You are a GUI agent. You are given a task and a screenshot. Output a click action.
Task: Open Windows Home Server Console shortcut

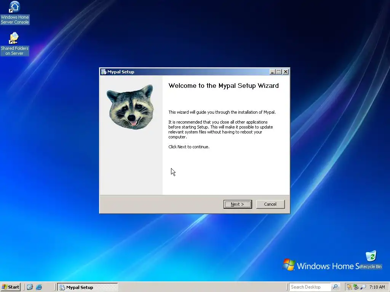click(x=15, y=13)
